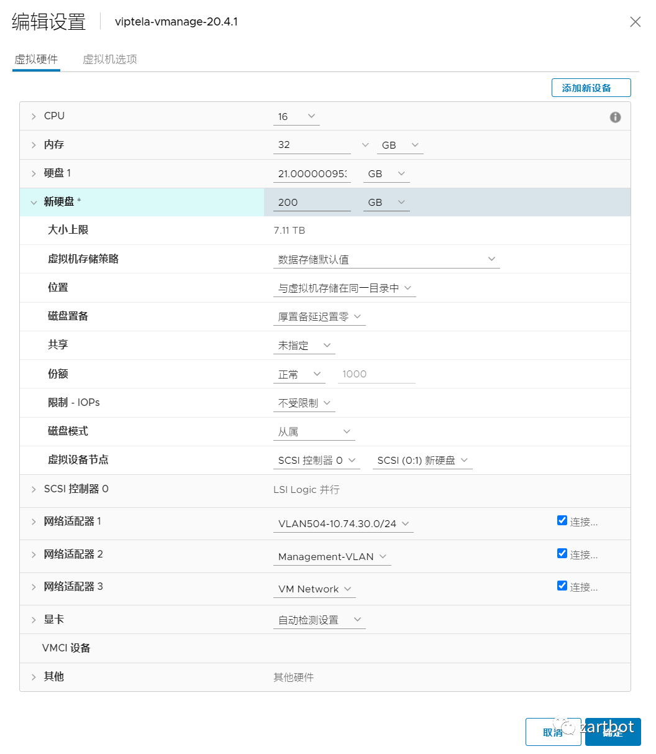656x754 pixels.
Task: Open VLAN504 network dropdown
Action: 343,524
